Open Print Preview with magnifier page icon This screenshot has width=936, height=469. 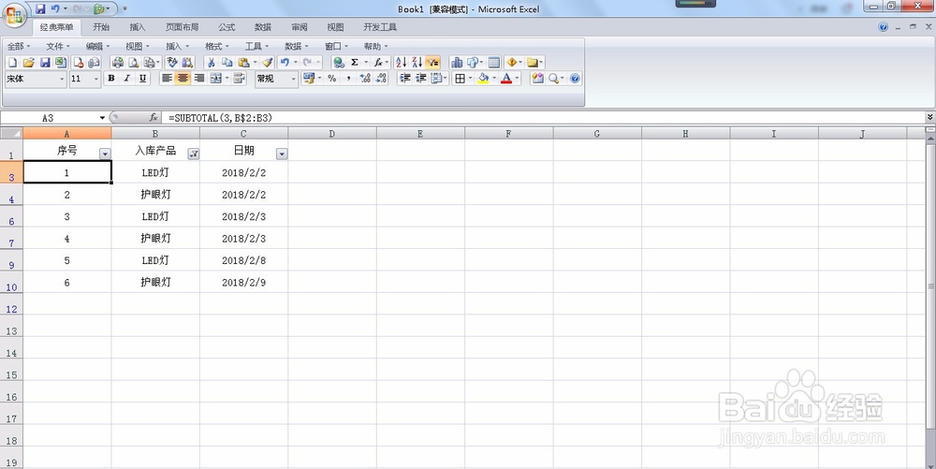coord(134,62)
